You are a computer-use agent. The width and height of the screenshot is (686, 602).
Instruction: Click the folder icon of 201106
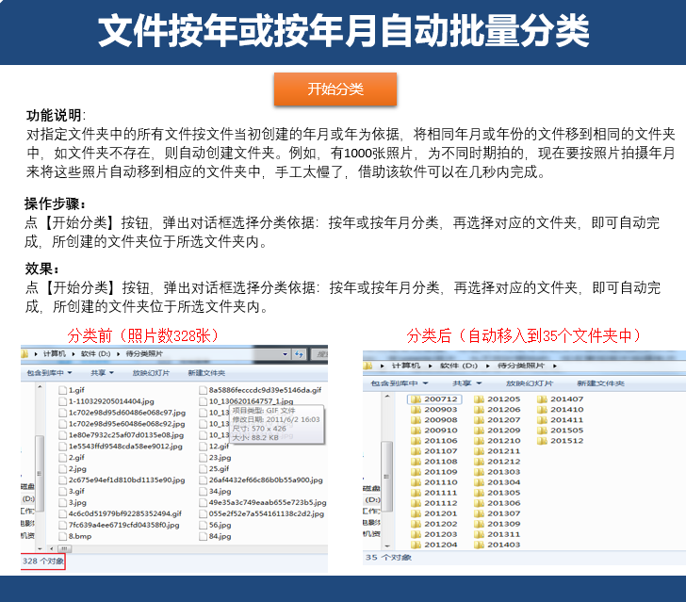[x=416, y=441]
